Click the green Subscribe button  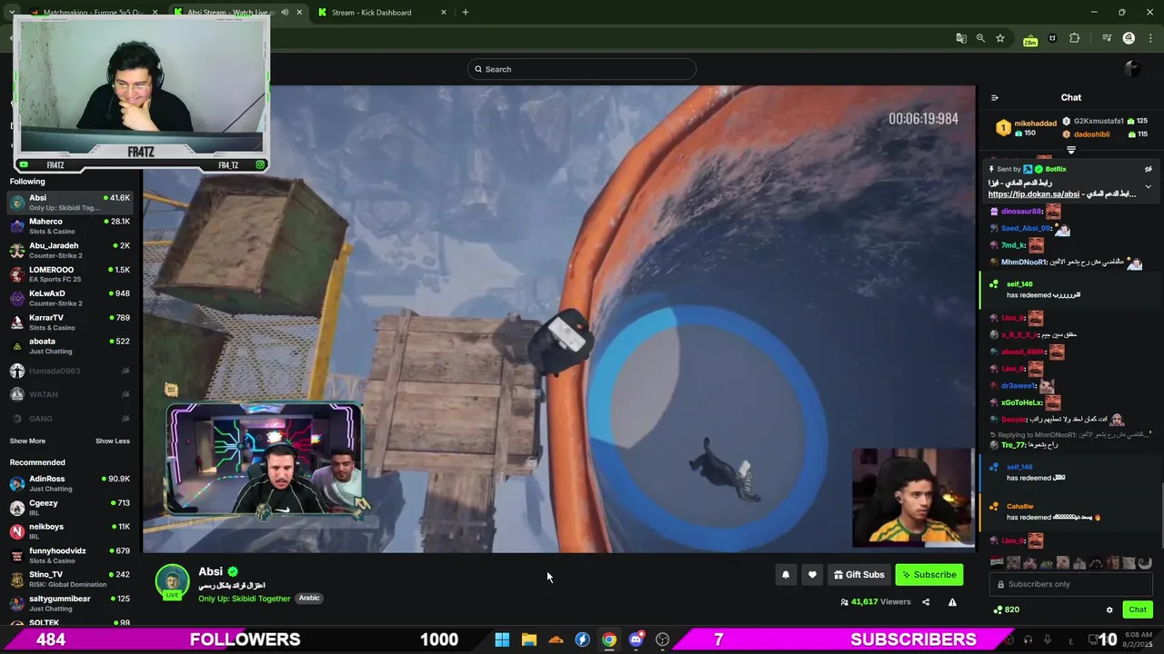click(929, 574)
